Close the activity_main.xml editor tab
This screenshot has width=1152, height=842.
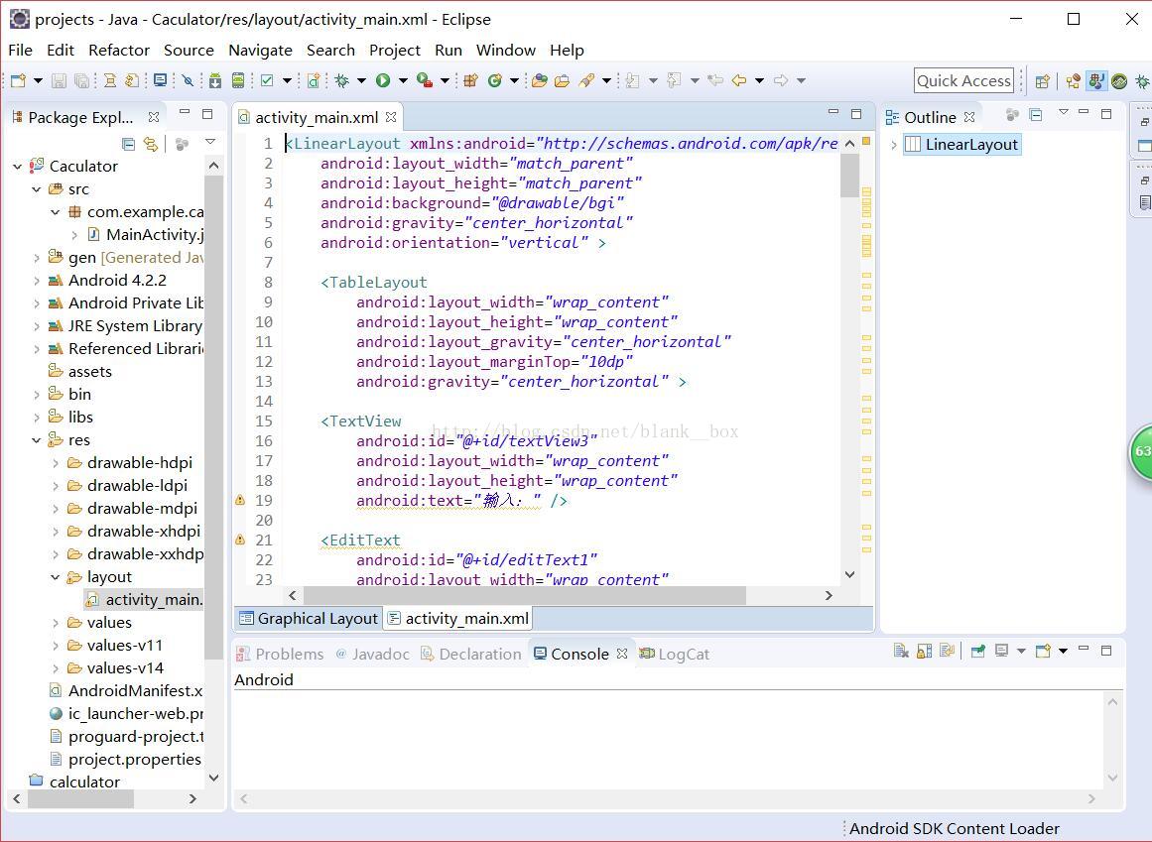391,117
